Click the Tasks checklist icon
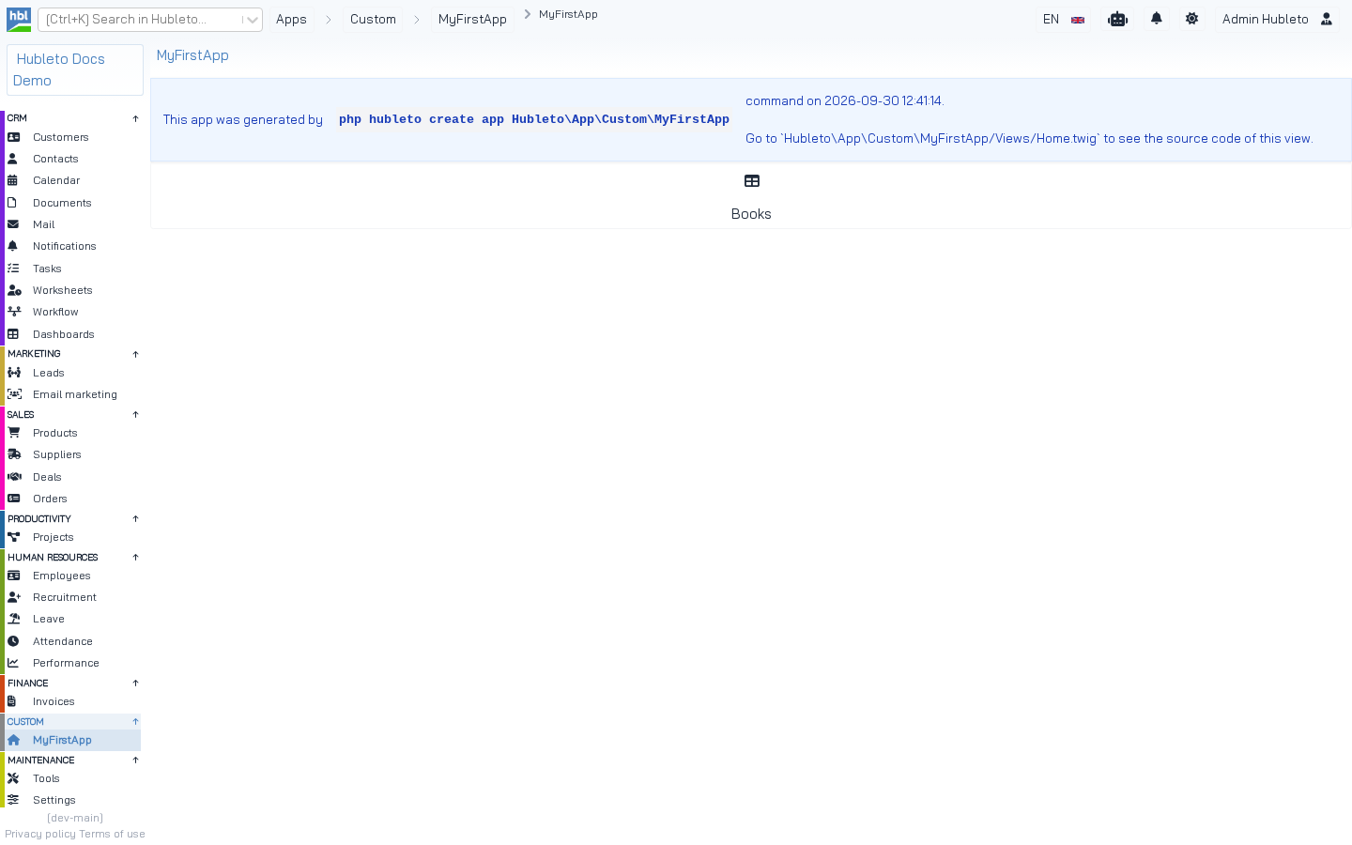 [13, 269]
